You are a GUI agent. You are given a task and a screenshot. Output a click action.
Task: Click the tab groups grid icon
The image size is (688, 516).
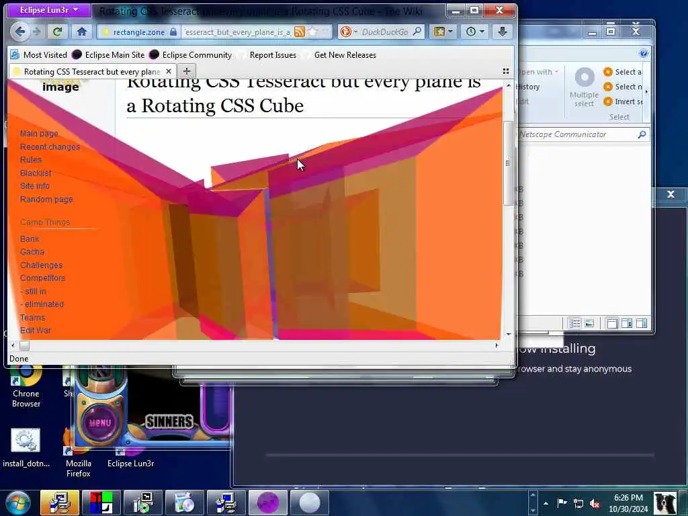pos(506,71)
